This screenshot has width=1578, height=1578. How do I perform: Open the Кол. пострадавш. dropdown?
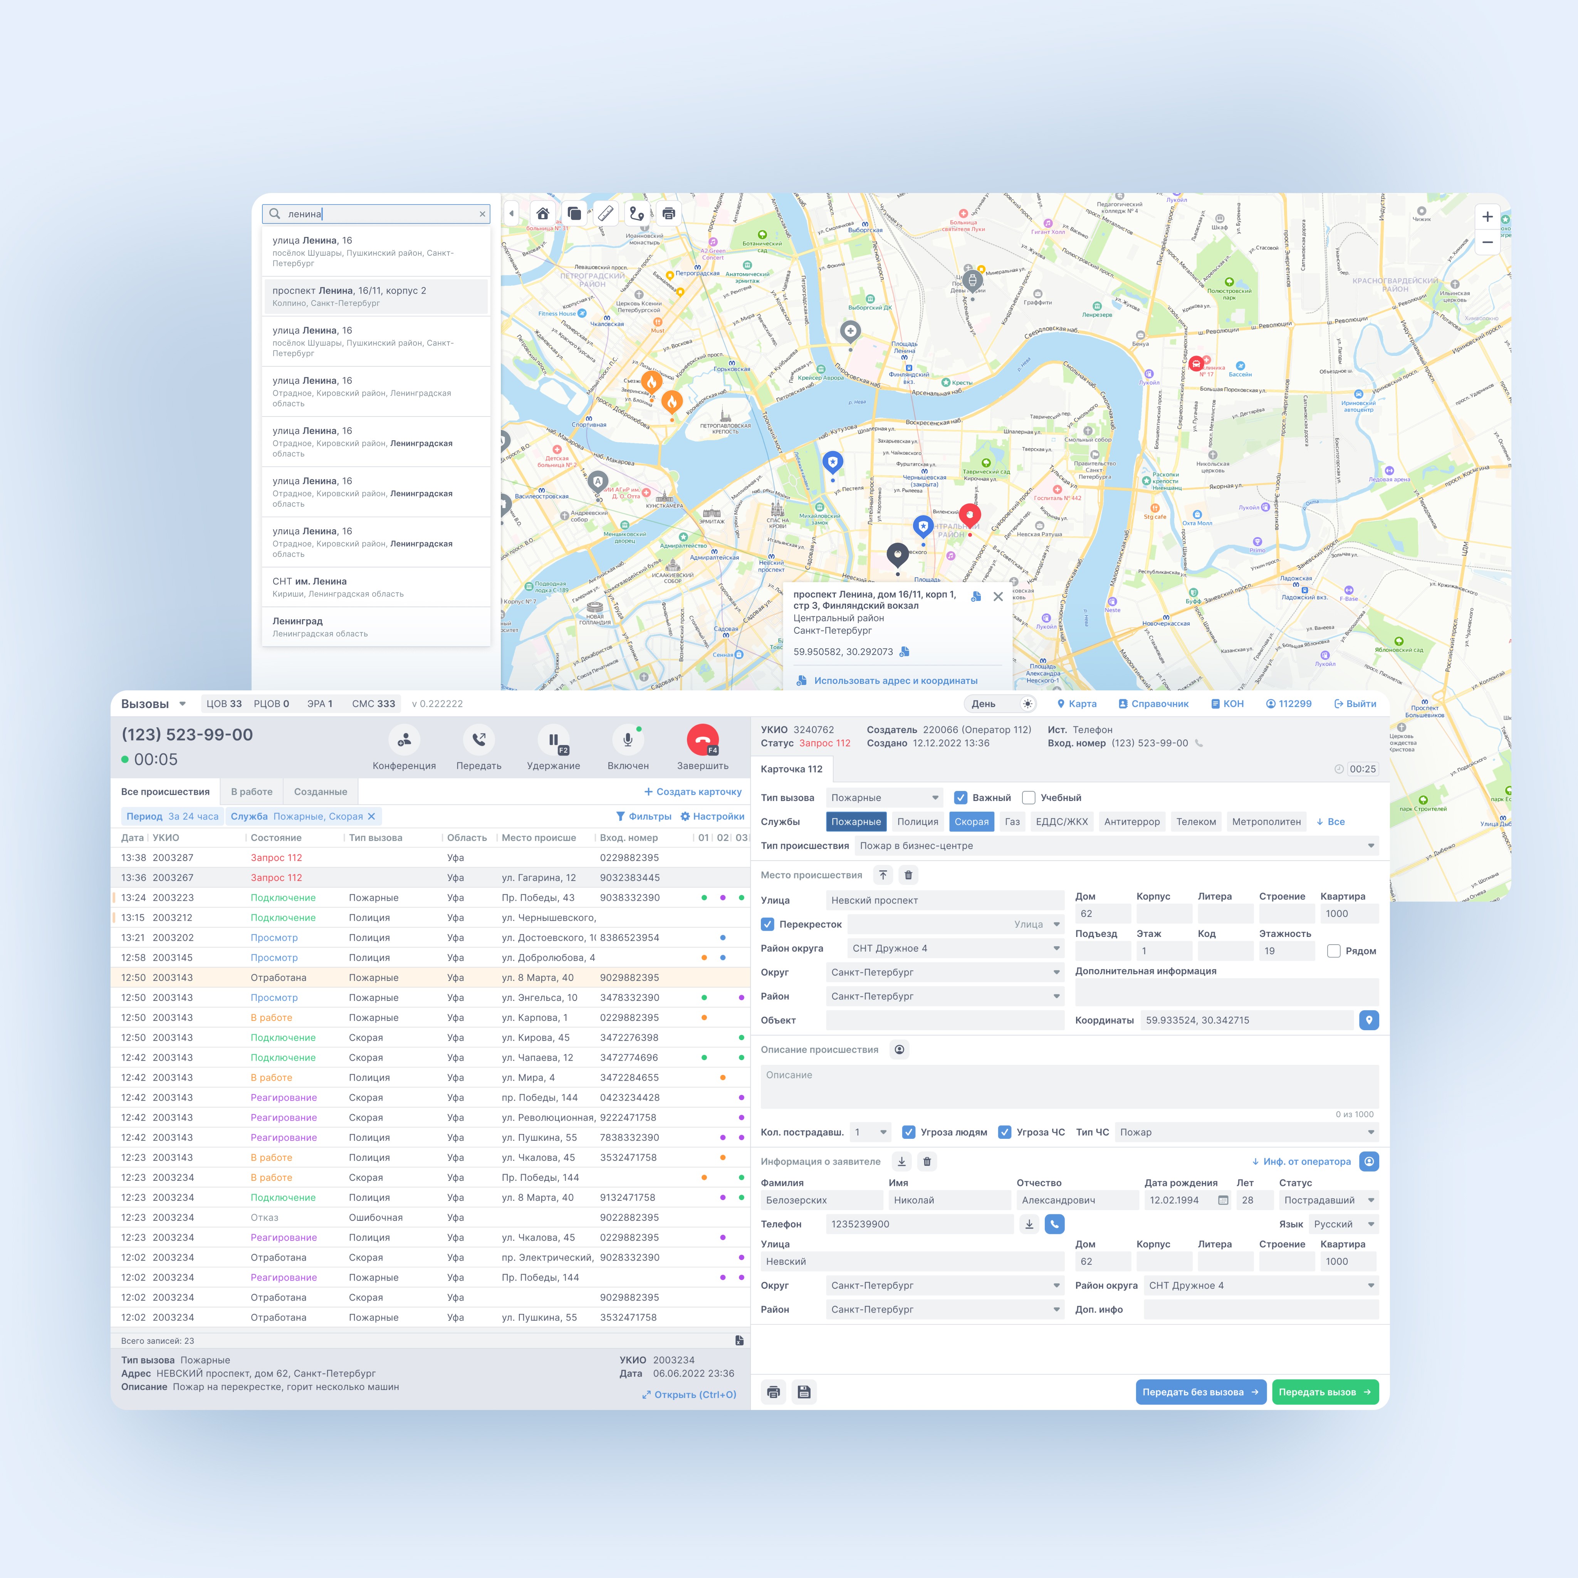pos(870,1132)
